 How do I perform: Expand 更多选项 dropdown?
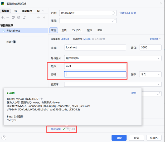click(x=155, y=39)
